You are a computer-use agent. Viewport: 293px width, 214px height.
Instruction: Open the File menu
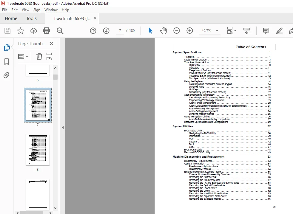(5, 10)
